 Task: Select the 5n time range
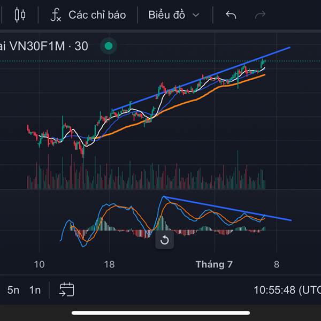click(x=13, y=290)
